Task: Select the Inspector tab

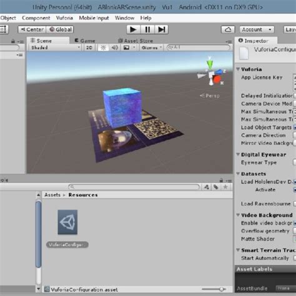Action: tap(256, 41)
